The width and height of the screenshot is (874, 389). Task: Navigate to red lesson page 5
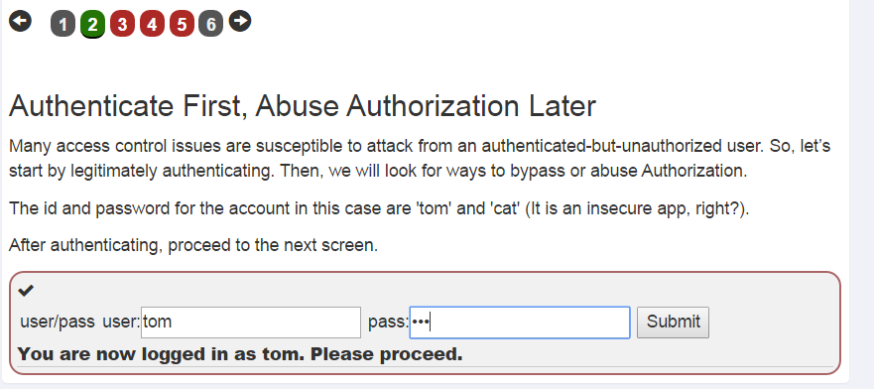[x=182, y=25]
